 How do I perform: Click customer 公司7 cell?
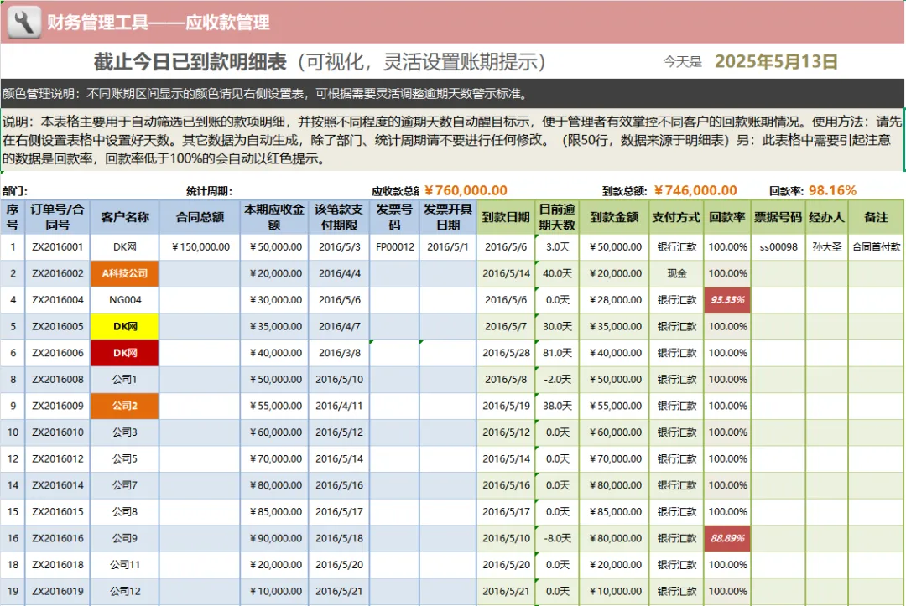[x=125, y=485]
